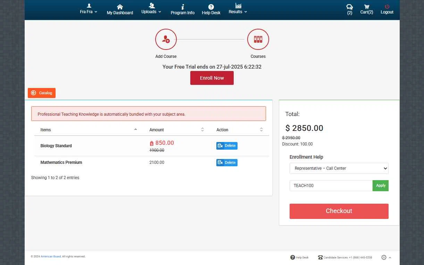
Task: Open messages chat bubble icon
Action: pos(350,7)
